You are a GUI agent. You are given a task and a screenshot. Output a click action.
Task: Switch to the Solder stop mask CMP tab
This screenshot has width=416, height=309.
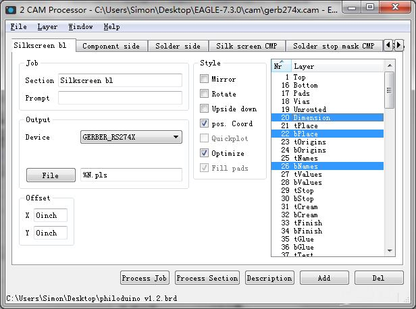(x=333, y=46)
